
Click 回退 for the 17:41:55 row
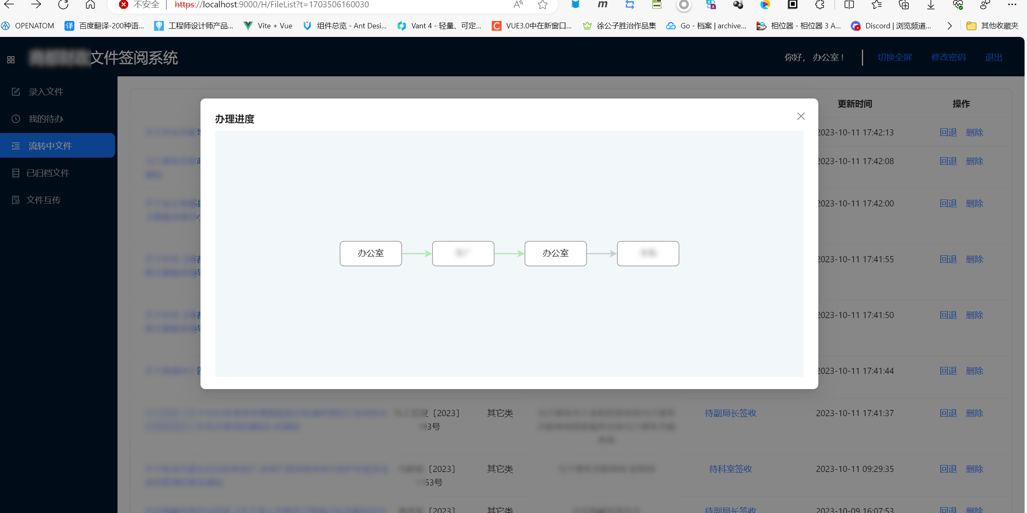coord(949,259)
